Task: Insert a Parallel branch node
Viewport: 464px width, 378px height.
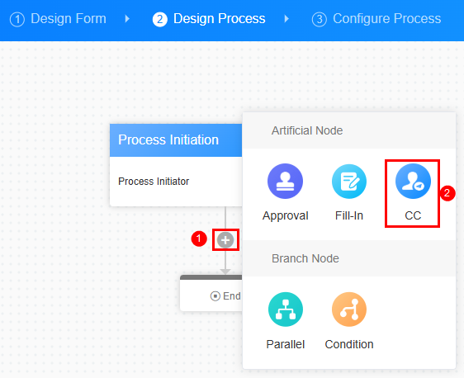Action: tap(286, 309)
